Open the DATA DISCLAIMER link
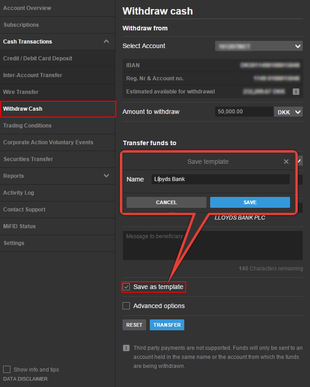The width and height of the screenshot is (310, 387). pyautogui.click(x=25, y=379)
